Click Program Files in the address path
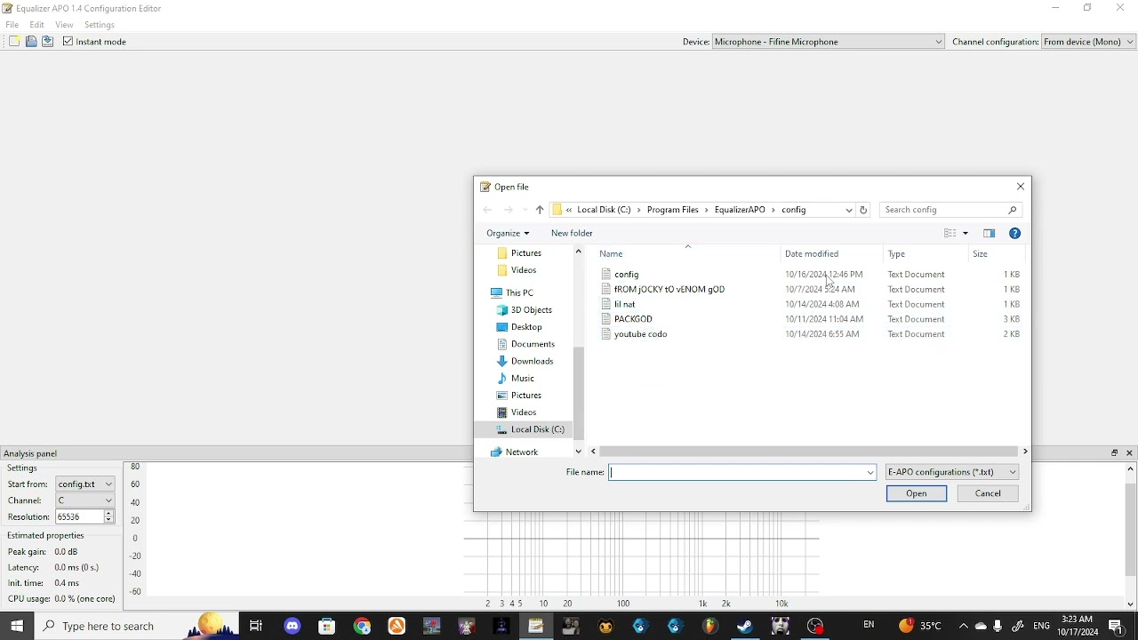 tap(675, 211)
